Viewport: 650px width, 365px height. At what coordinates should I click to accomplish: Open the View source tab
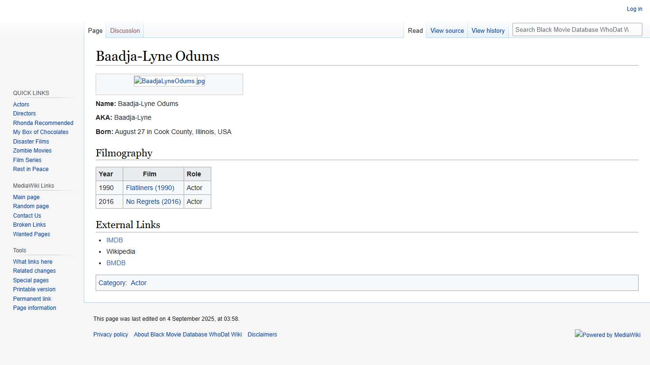click(x=446, y=30)
